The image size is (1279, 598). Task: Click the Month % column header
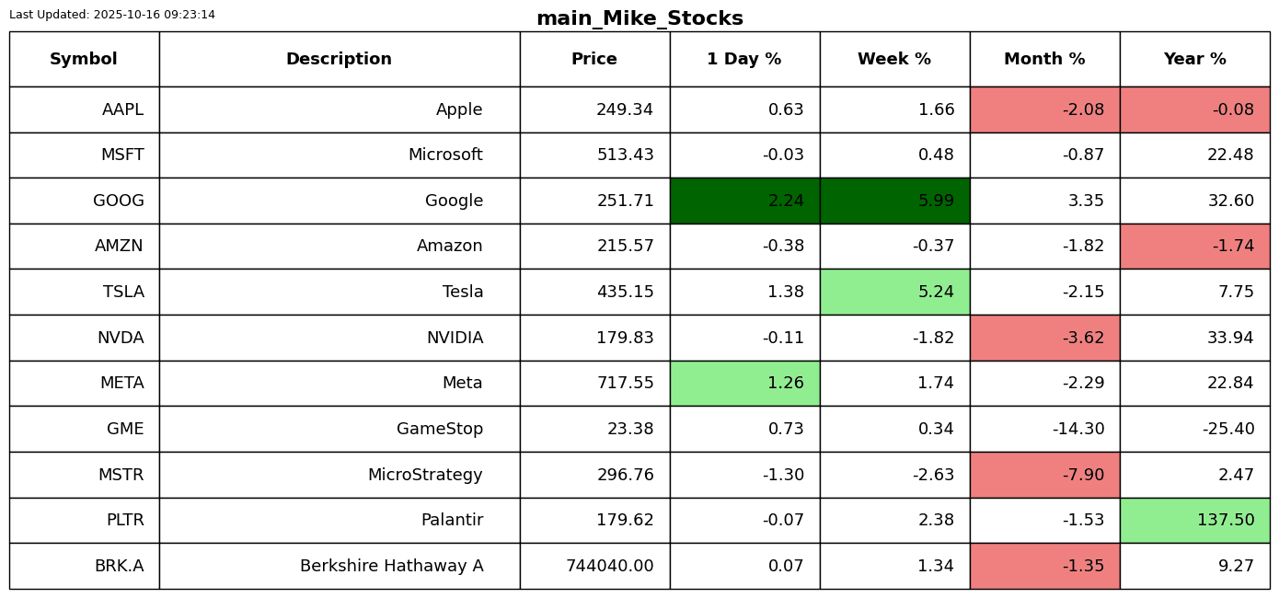[1044, 60]
